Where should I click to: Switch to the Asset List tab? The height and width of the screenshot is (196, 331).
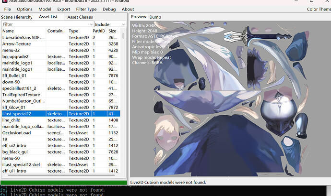tap(48, 17)
